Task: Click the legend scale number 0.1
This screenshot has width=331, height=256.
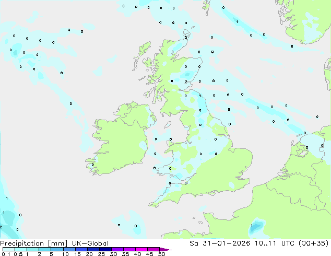Action: [6, 254]
